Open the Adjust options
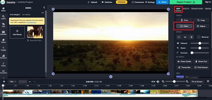212x100 pixels. pyautogui.click(x=201, y=26)
